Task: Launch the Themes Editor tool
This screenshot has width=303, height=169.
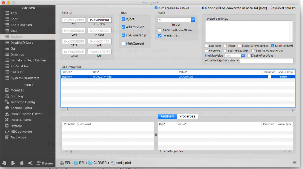Action: tap(21, 108)
